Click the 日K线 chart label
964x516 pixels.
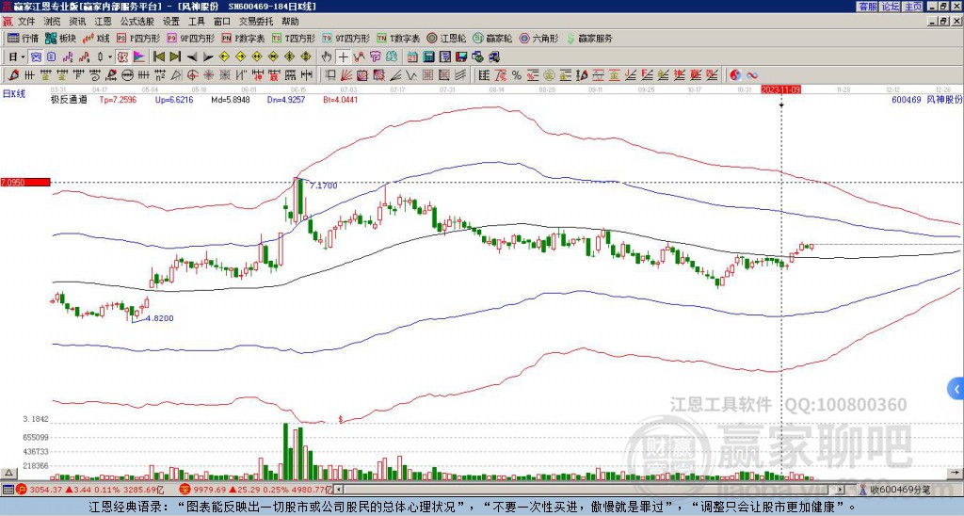point(14,94)
